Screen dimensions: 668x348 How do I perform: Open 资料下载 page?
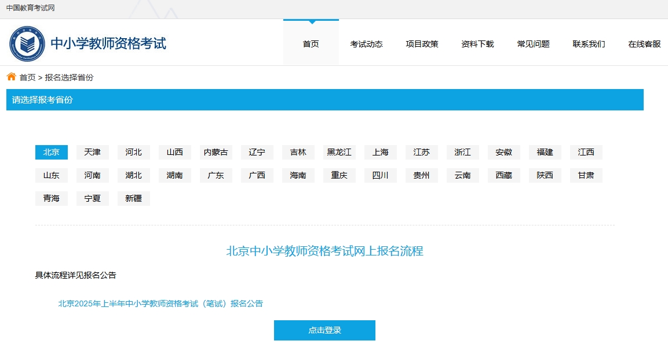(x=477, y=44)
